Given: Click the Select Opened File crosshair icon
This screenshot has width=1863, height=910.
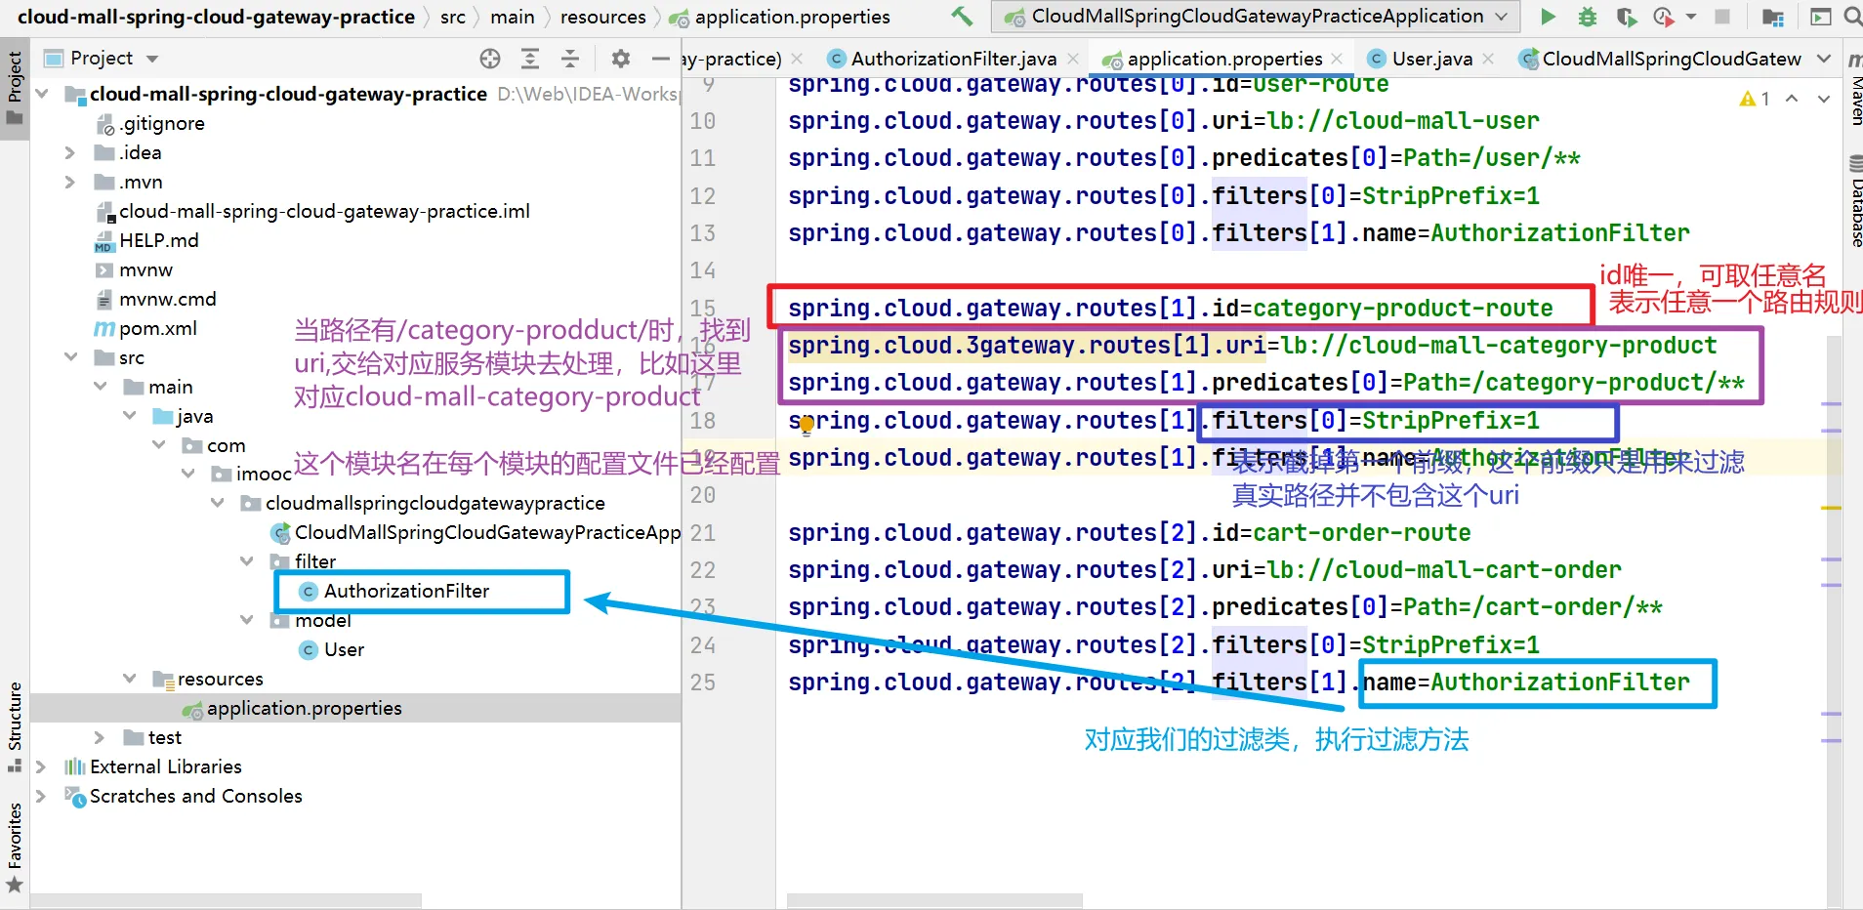Looking at the screenshot, I should coord(490,59).
